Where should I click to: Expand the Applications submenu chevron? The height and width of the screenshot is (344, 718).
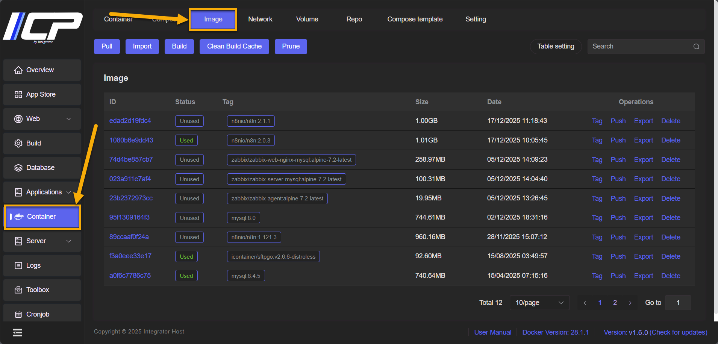pos(68,192)
